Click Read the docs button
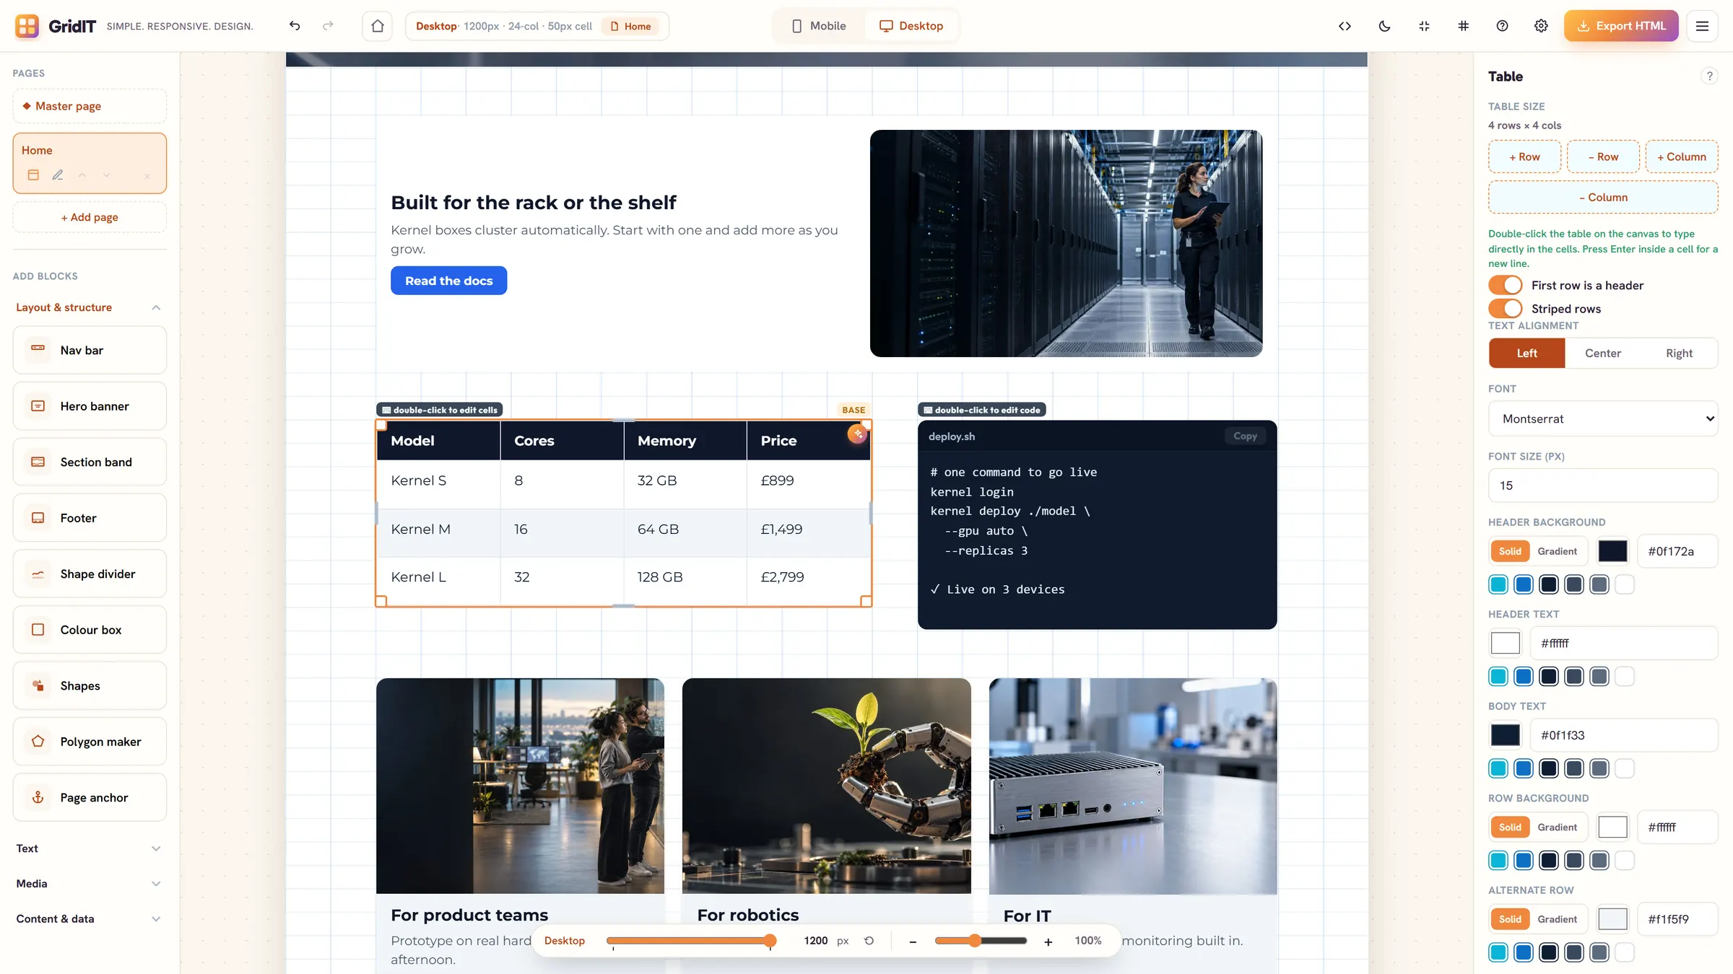Image resolution: width=1733 pixels, height=974 pixels. pyautogui.click(x=448, y=281)
